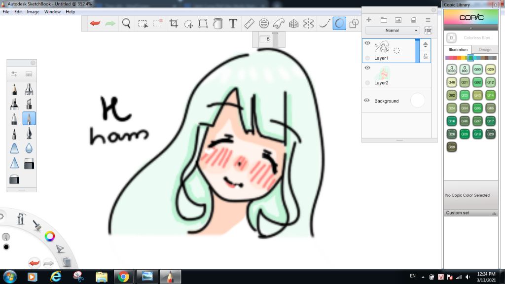Select the Quick Transform tool
The height and width of the screenshot is (284, 505).
tap(188, 24)
